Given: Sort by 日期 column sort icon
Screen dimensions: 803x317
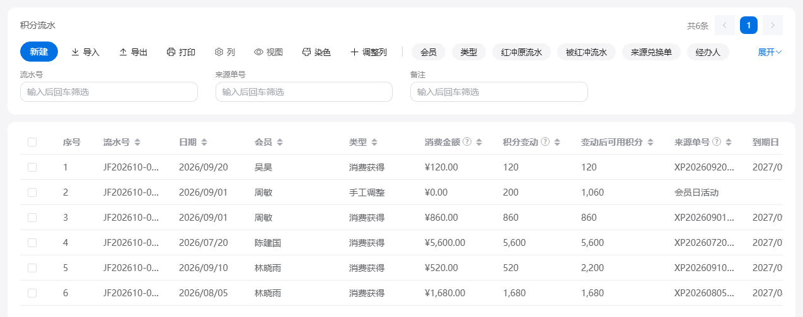Looking at the screenshot, I should click(204, 143).
